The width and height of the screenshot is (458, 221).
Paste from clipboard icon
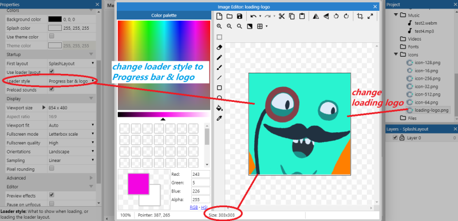pyautogui.click(x=302, y=16)
